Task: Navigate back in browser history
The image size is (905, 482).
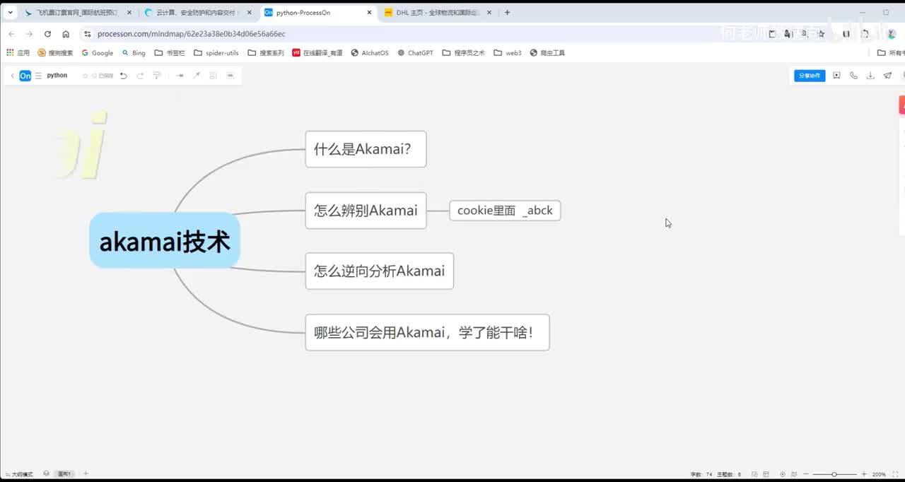Action: (11, 34)
